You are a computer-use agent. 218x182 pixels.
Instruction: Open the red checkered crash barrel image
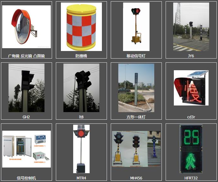81,27
